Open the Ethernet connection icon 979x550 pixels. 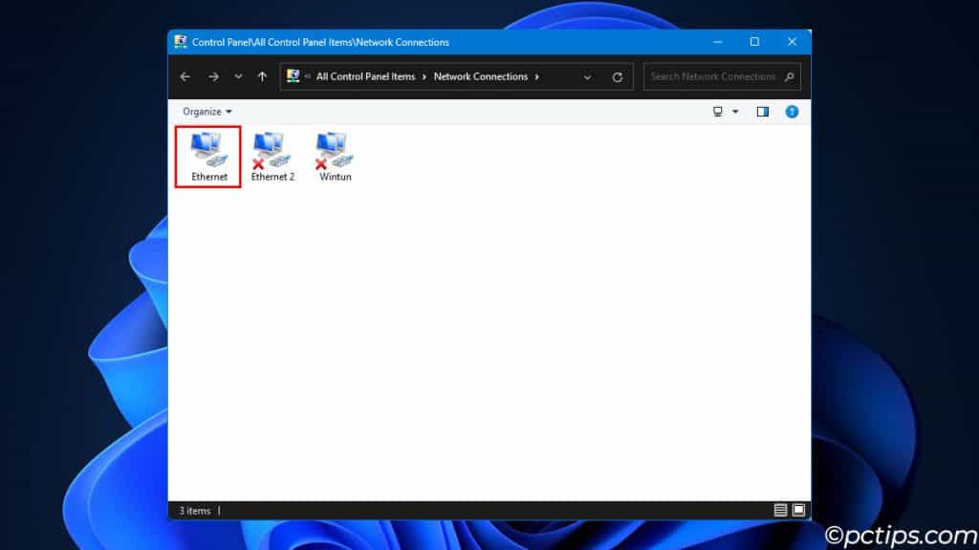click(207, 153)
